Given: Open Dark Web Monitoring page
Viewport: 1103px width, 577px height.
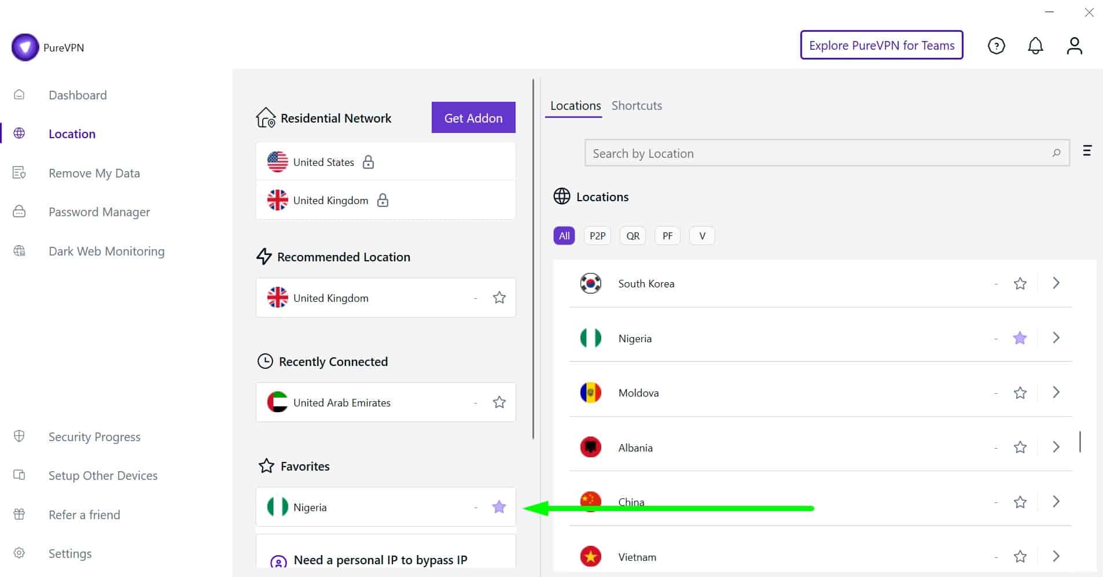Looking at the screenshot, I should point(106,251).
